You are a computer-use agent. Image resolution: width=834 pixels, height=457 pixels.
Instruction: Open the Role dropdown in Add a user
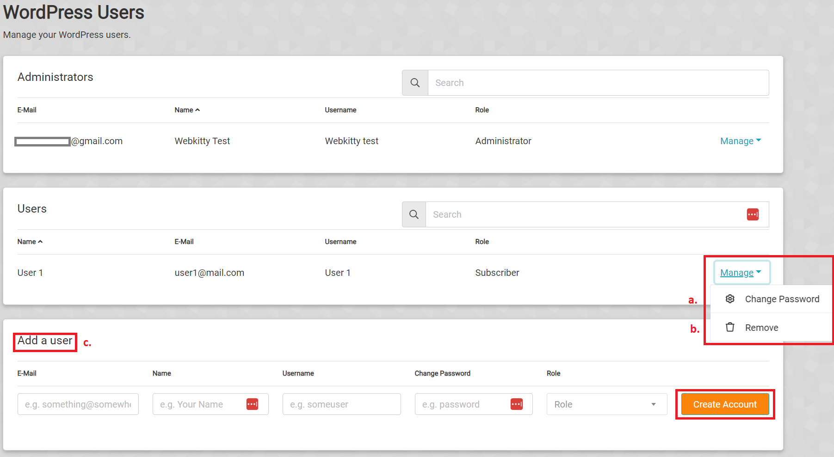point(607,404)
